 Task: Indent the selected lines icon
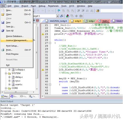[79, 11]
